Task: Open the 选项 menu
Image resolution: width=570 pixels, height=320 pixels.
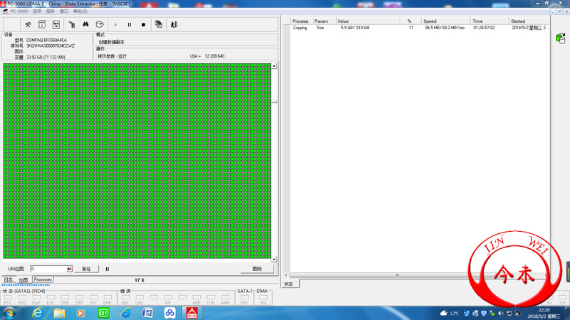Action: [x=36, y=11]
